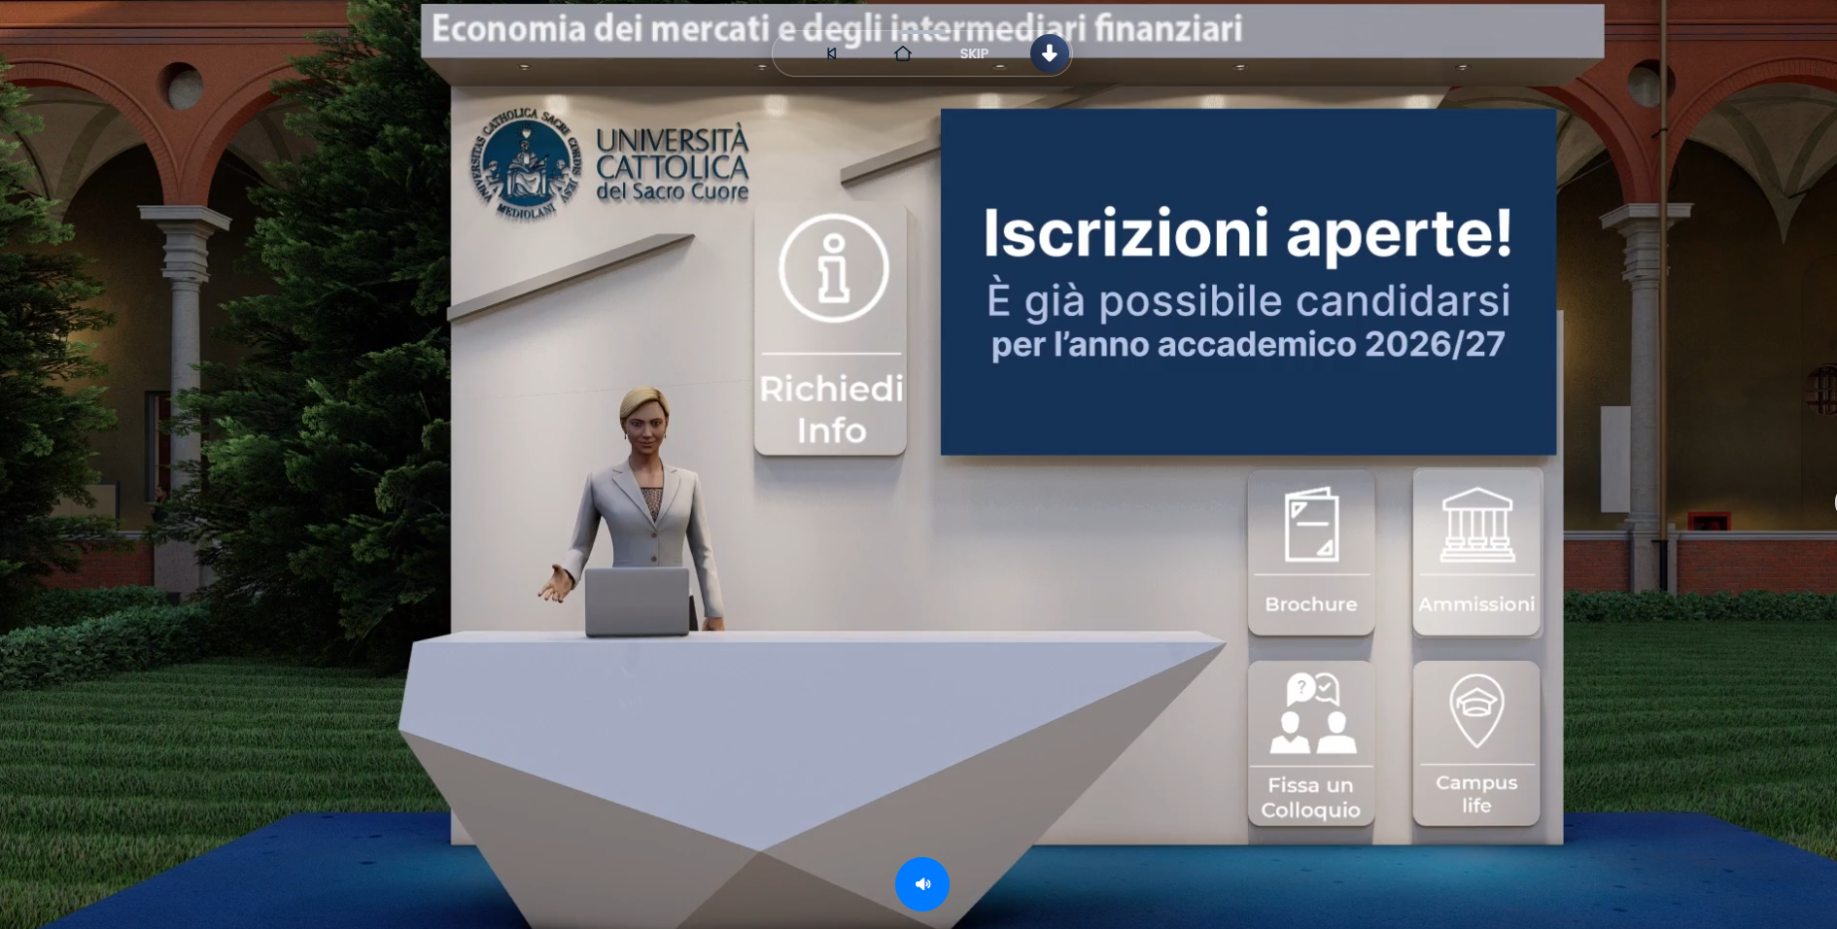Open the 'Campus life' label
The width and height of the screenshot is (1837, 929).
coord(1475,794)
